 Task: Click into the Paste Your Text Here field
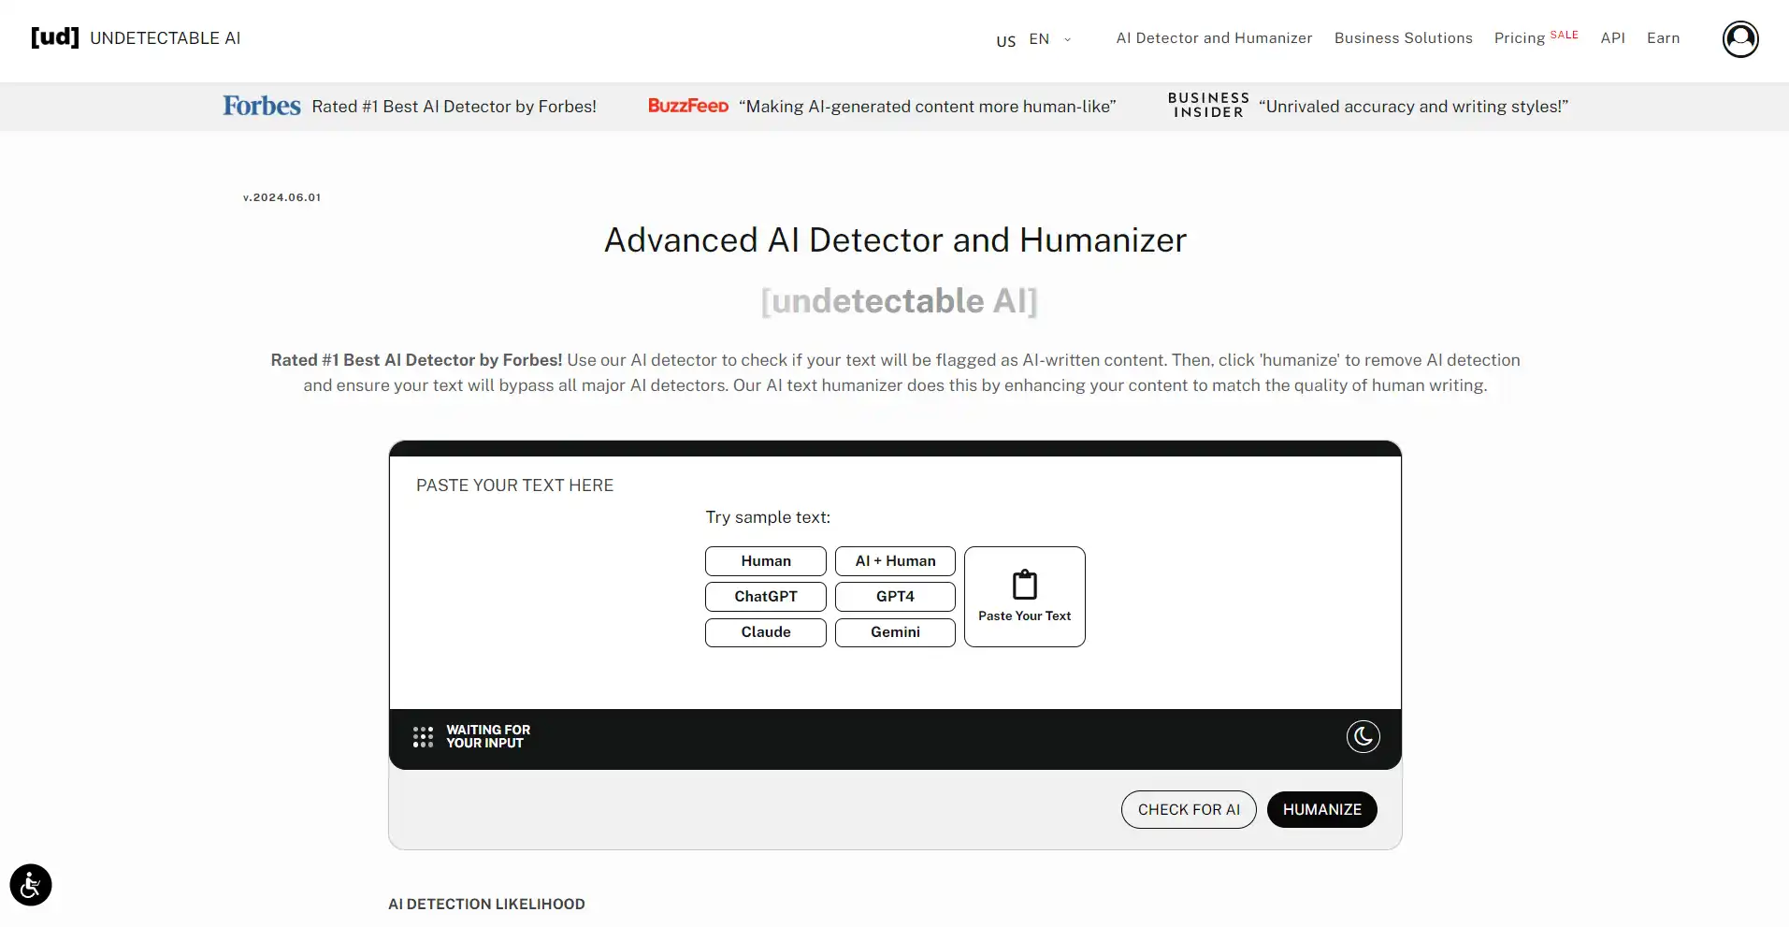[x=895, y=582]
